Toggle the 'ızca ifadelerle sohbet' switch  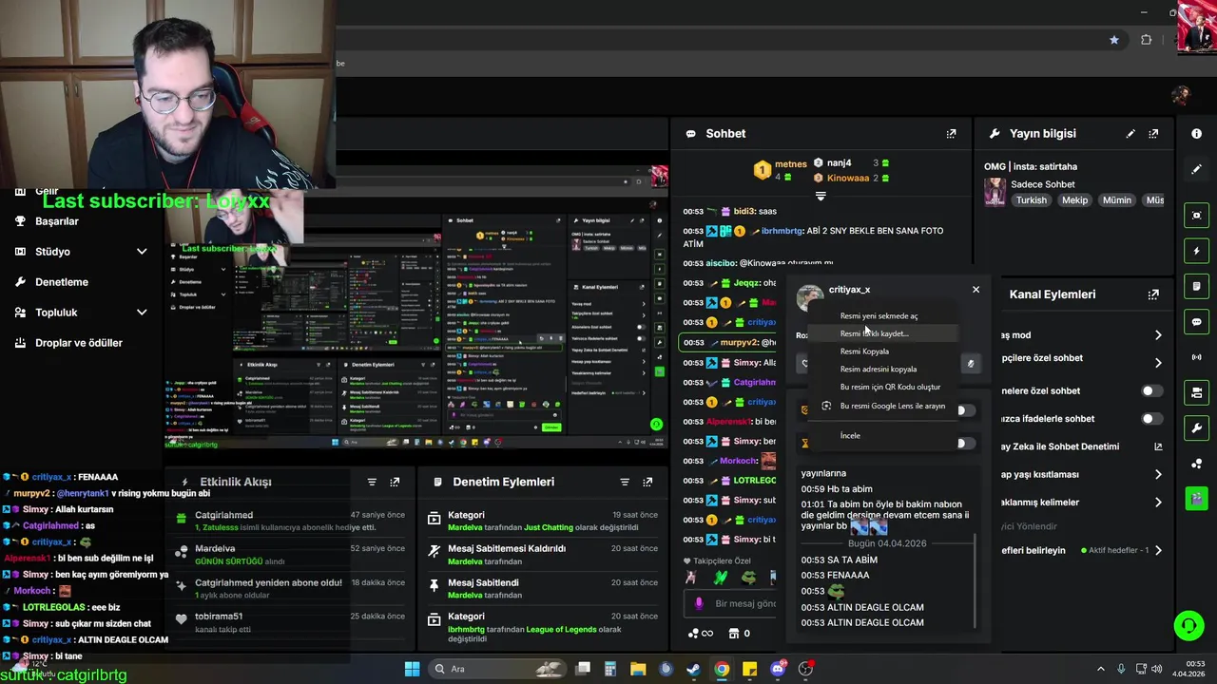tap(1151, 418)
